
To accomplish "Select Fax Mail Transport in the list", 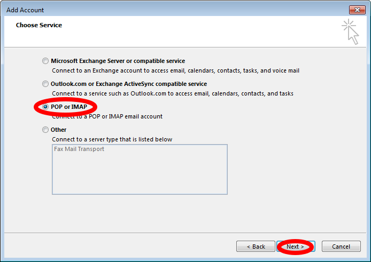I will (79, 149).
